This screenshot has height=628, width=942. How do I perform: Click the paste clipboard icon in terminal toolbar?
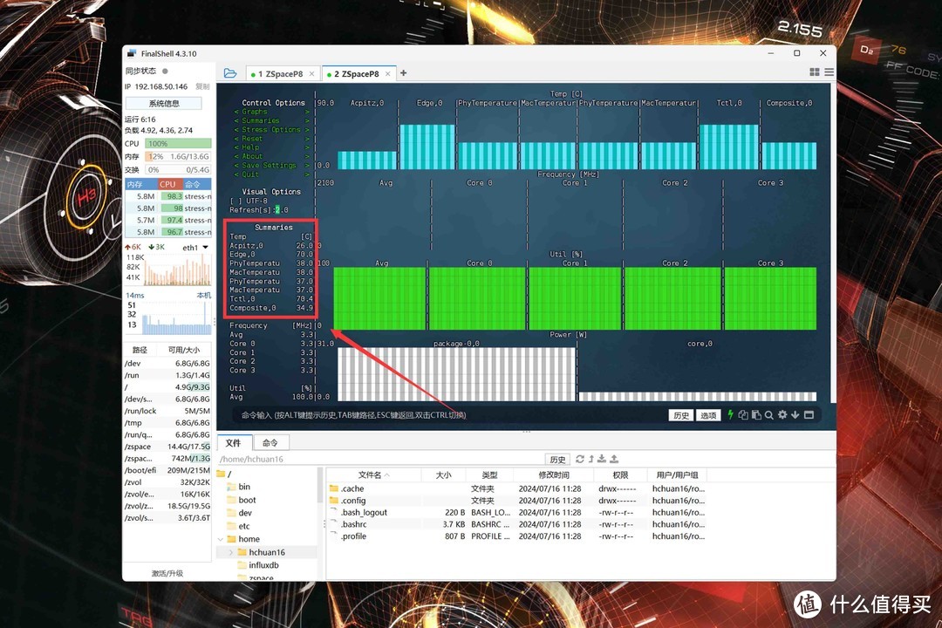coord(755,415)
